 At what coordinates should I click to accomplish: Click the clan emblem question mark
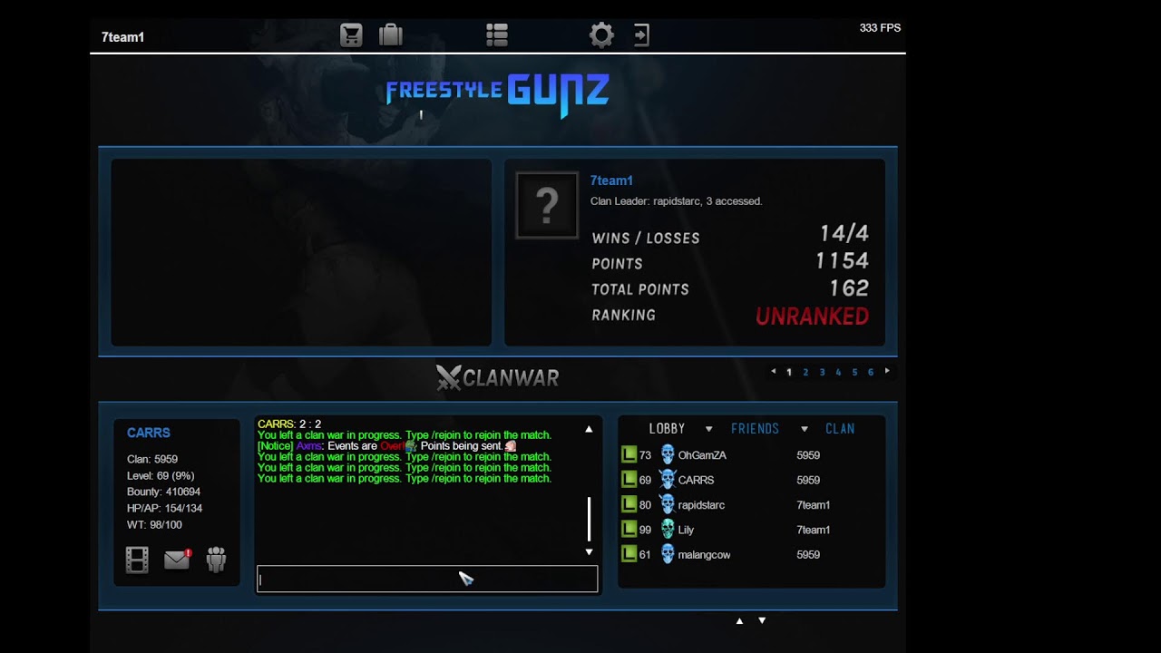tap(547, 206)
